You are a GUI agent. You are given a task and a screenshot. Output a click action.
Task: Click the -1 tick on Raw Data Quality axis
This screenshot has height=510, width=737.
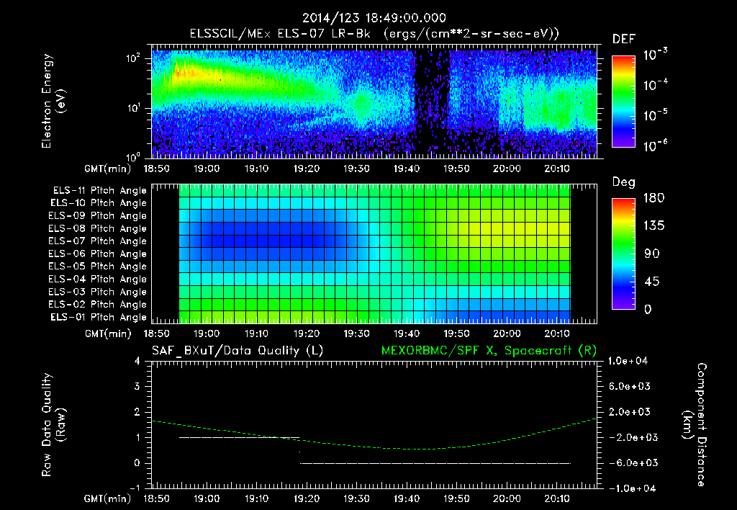coord(135,488)
